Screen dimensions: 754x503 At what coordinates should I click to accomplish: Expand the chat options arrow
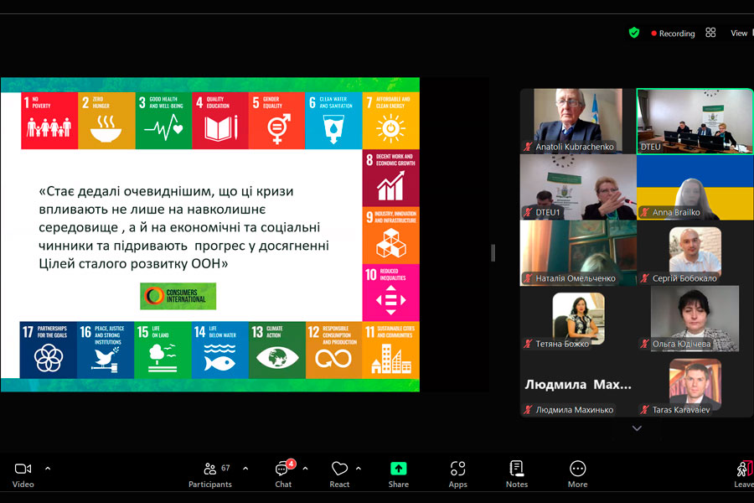[305, 468]
